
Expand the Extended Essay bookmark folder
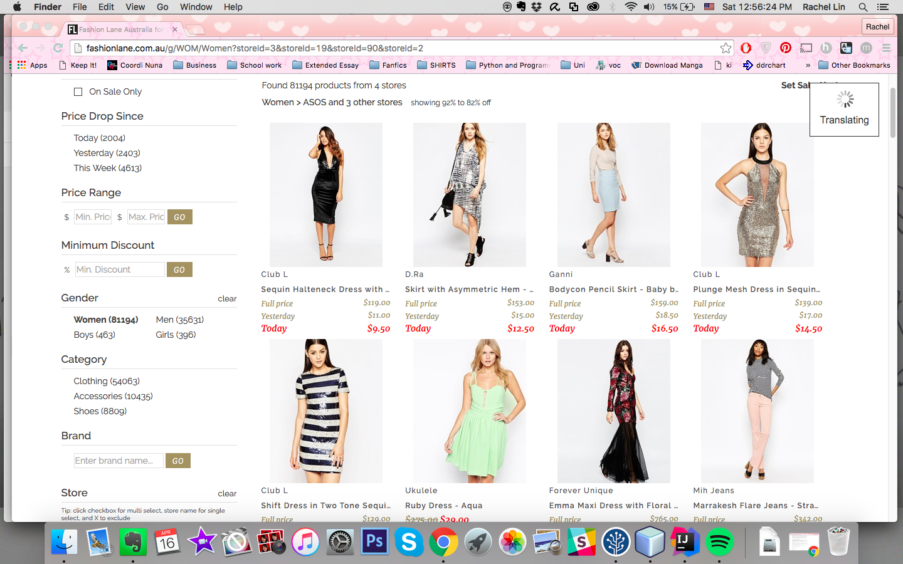325,65
